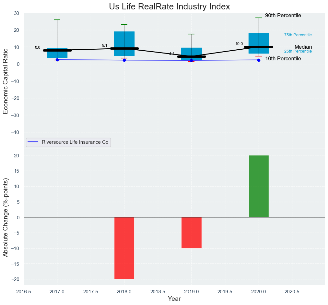
Task: Click the Absolute Change (%-points) axis label
Action: [x=6, y=217]
